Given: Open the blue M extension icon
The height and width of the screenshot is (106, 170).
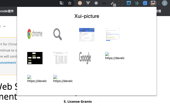Looking at the screenshot, I should [x=129, y=3].
